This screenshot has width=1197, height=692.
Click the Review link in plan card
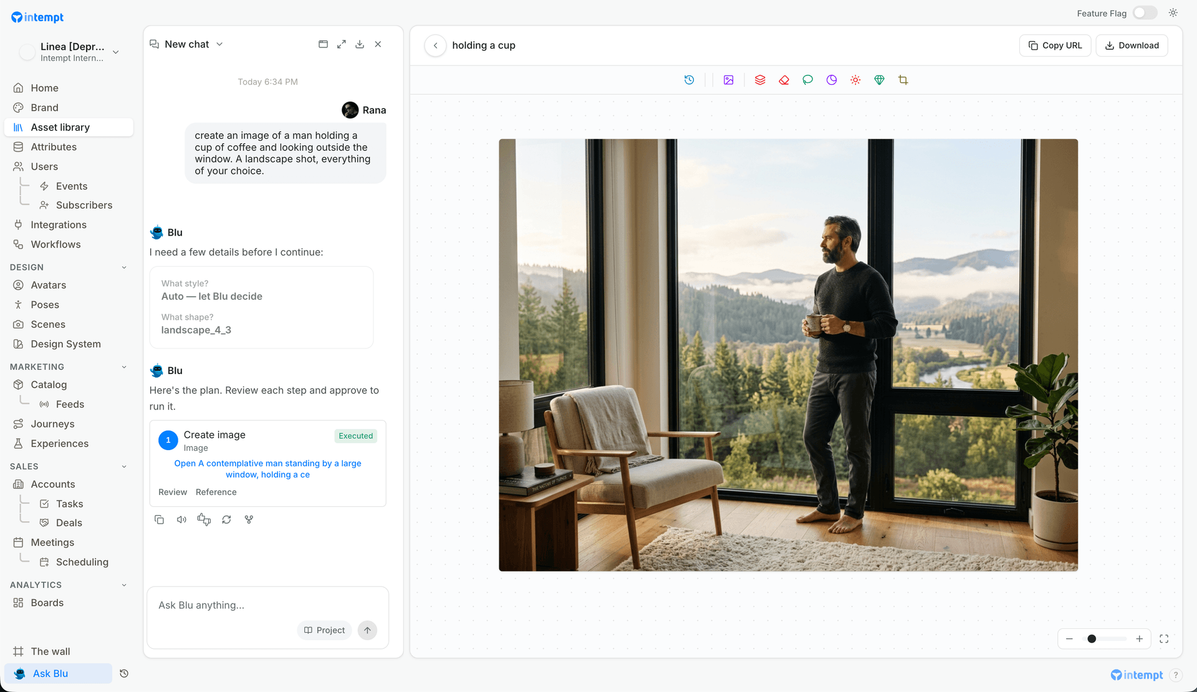click(173, 492)
